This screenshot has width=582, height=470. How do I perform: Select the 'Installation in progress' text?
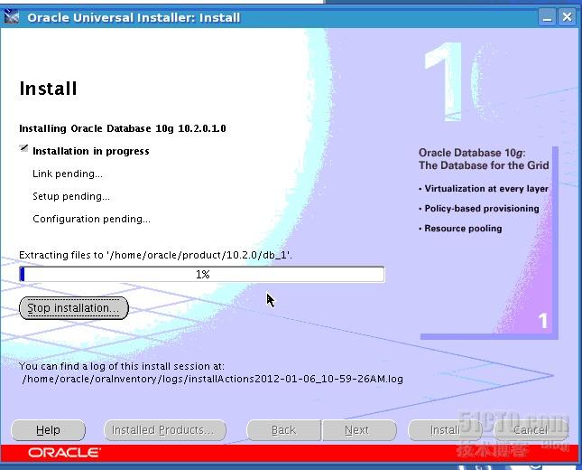(91, 151)
